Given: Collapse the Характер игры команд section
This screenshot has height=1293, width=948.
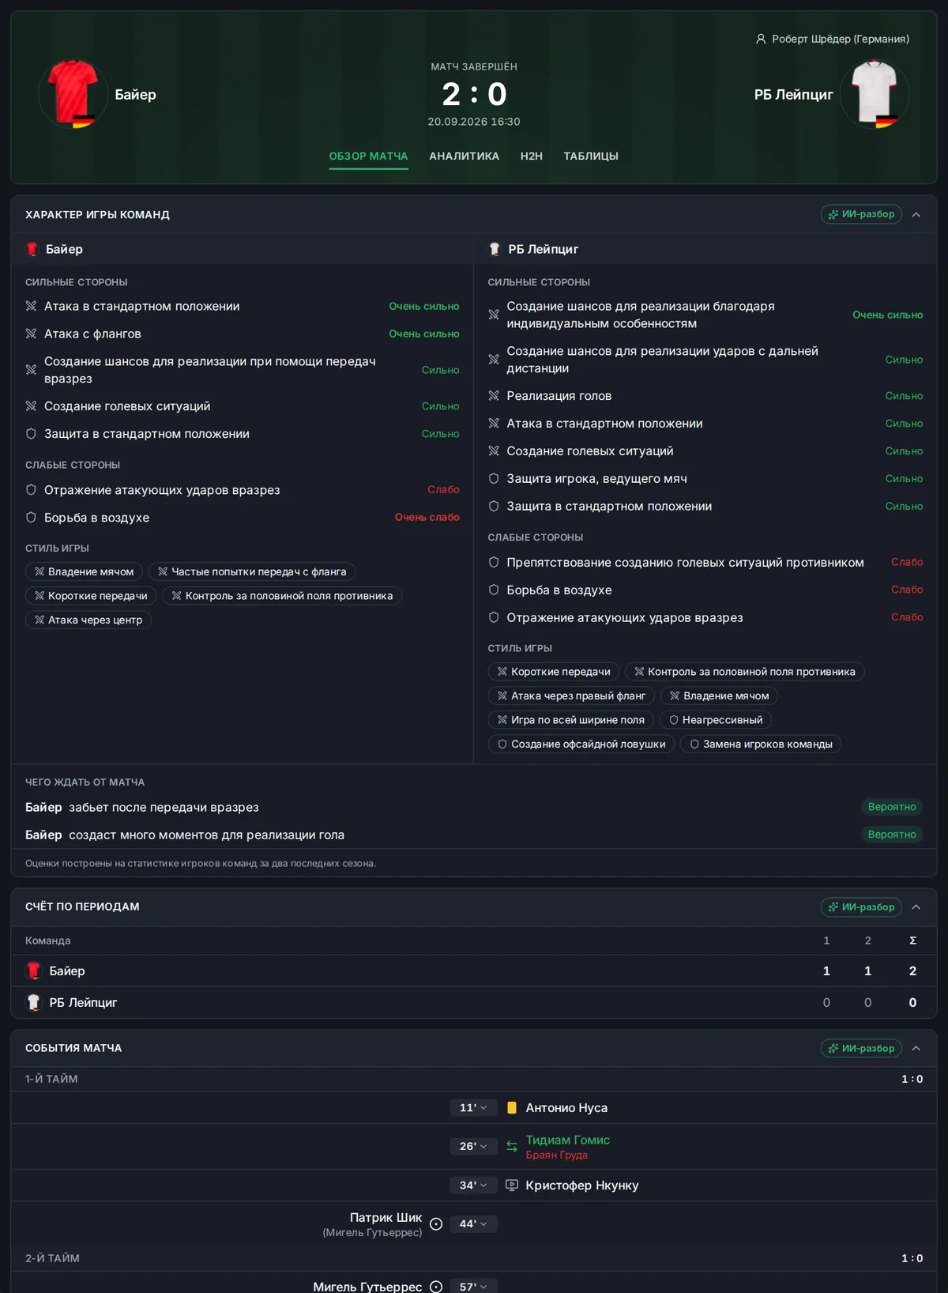Looking at the screenshot, I should tap(916, 215).
